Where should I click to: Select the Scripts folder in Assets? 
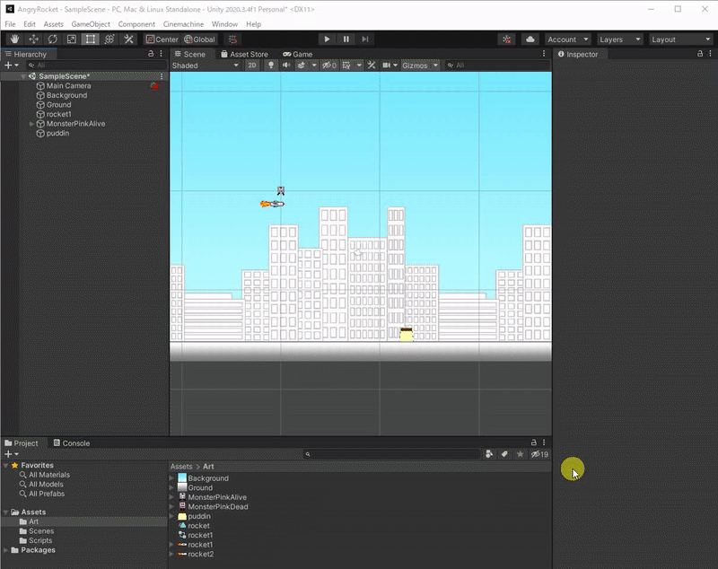[40, 540]
